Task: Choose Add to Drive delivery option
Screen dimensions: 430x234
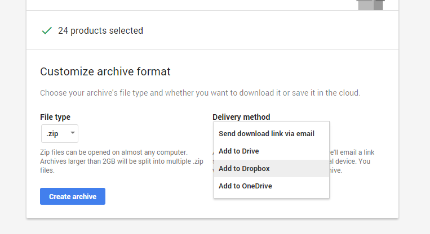Action: pos(238,151)
